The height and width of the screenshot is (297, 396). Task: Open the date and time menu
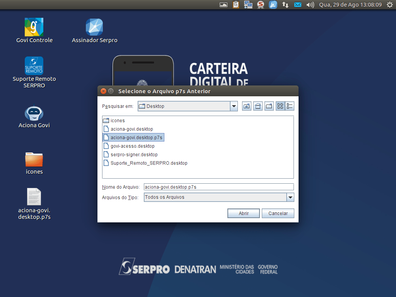(350, 5)
